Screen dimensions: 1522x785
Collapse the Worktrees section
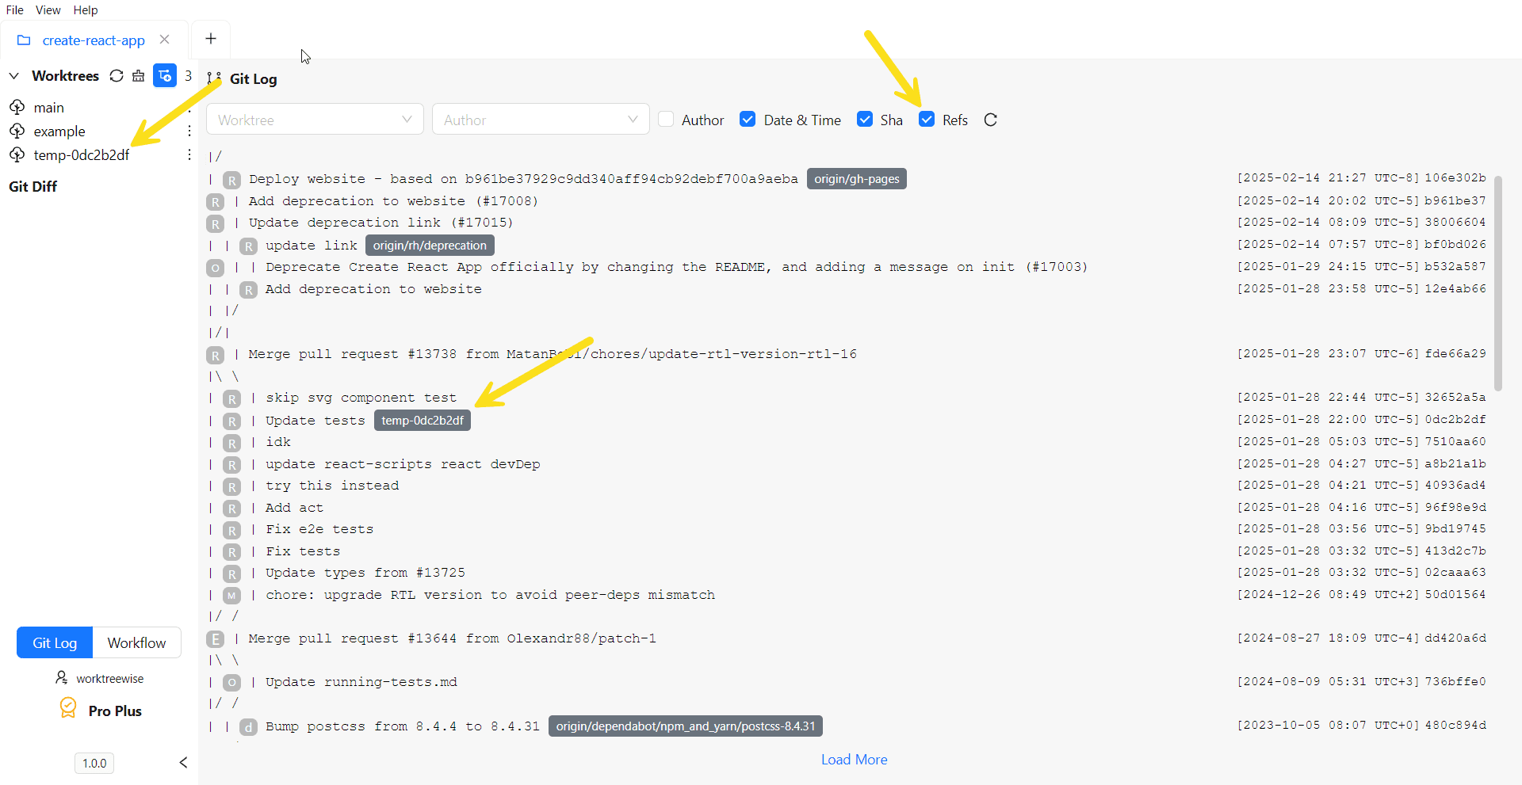tap(13, 75)
